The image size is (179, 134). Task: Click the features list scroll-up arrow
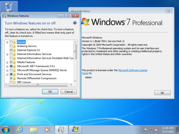click(75, 42)
